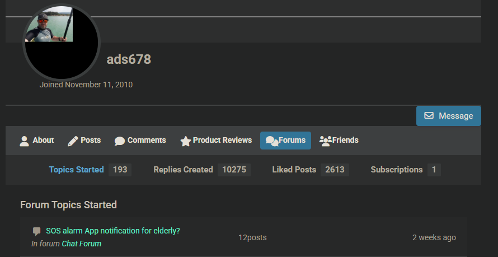
Task: Click the Subscriptions count badge showing 1
Action: pos(434,170)
